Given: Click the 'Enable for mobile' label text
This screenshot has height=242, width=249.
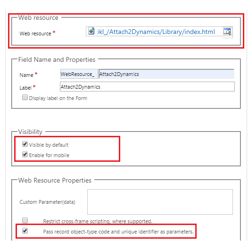Looking at the screenshot, I should (x=49, y=155).
